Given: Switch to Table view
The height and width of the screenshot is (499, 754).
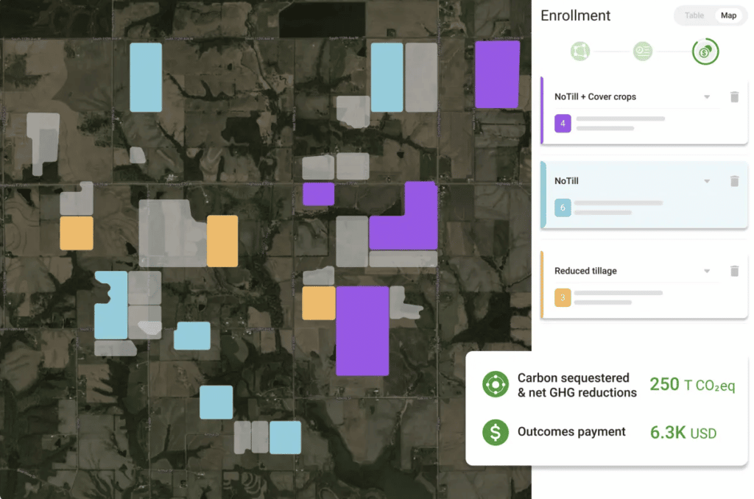Looking at the screenshot, I should pyautogui.click(x=694, y=15).
